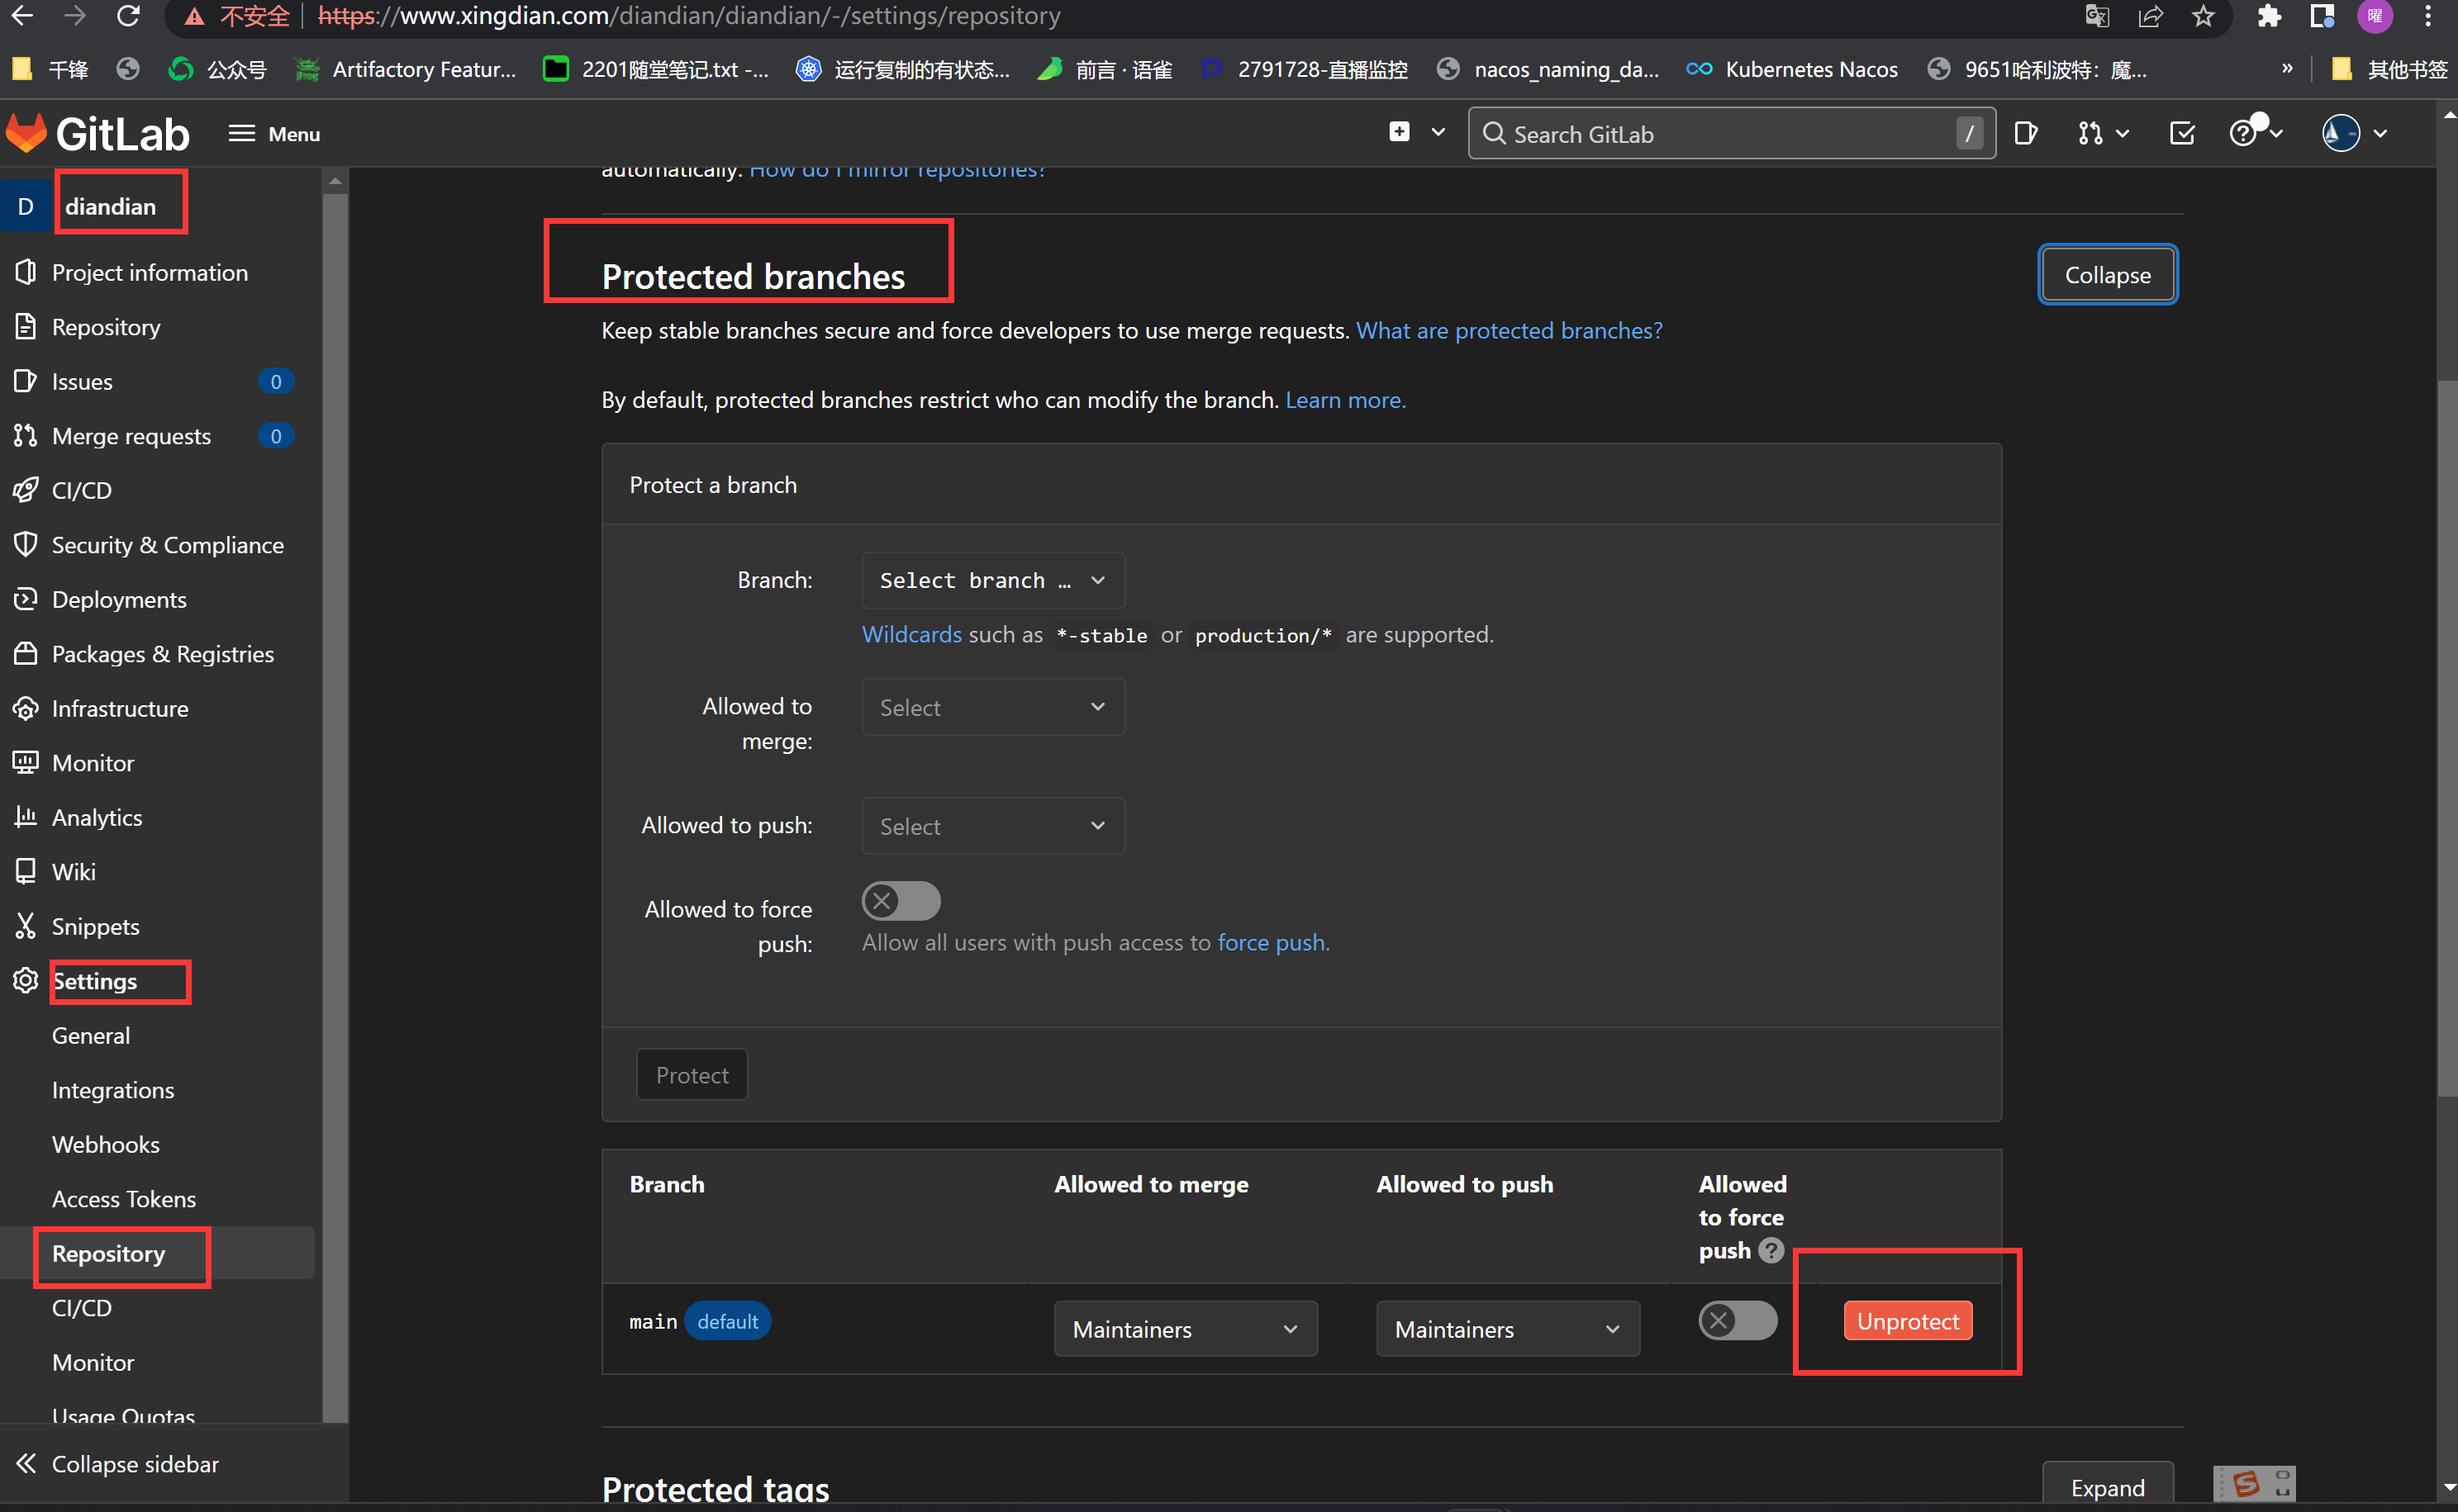Viewport: 2458px width, 1512px height.
Task: Open Merge requests in the sidebar
Action: point(131,436)
